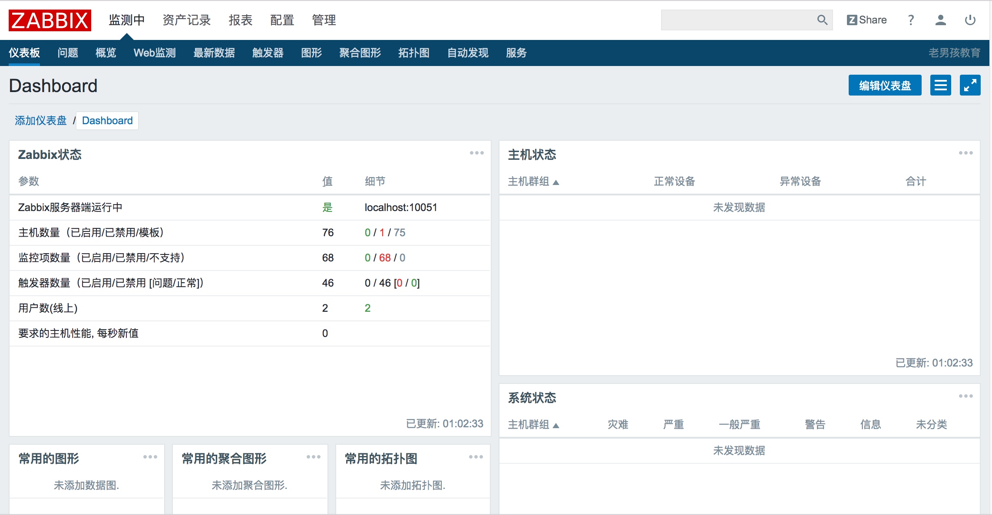Click the ZABBIX logo
This screenshot has height=515, width=992.
(x=50, y=20)
